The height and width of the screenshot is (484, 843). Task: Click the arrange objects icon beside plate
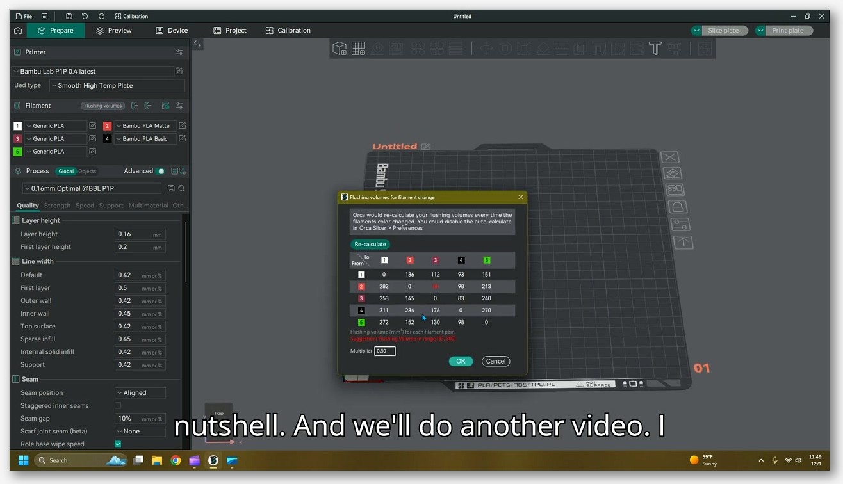pyautogui.click(x=675, y=190)
